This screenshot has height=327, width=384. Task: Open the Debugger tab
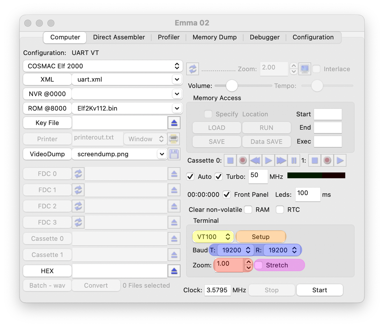click(265, 37)
